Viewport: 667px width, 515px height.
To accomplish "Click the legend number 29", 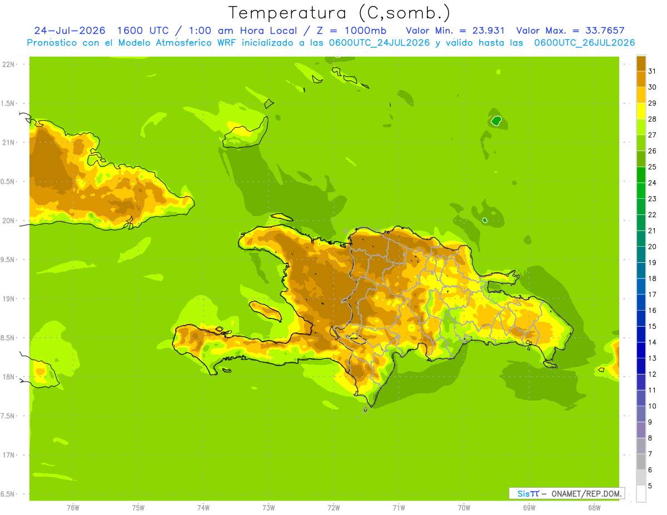I will point(653,103).
